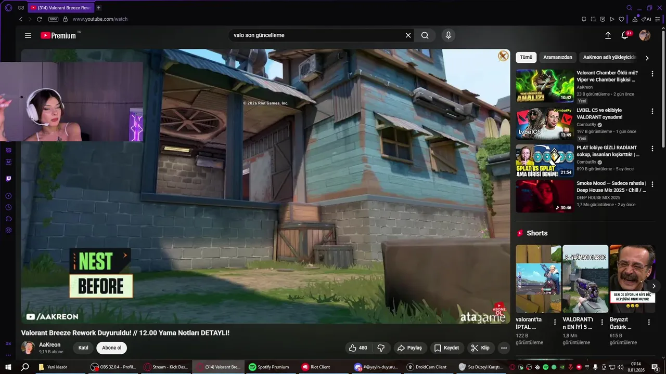
Task: Open options for 'VALORANT'ın EN İYİ 5' short
Action: [601, 322]
